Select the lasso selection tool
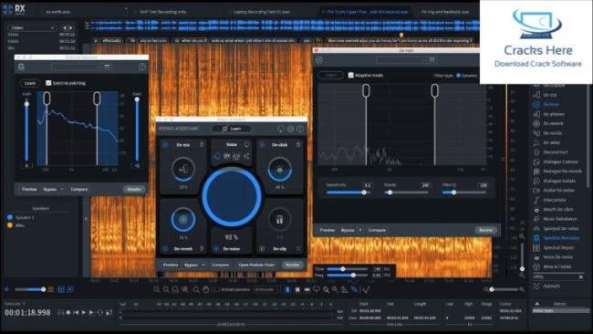 coord(316,290)
